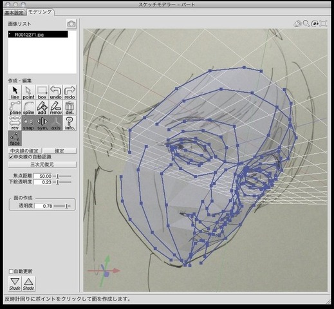This screenshot has width=334, height=309.
Task: Undo the last action
Action: (56, 93)
